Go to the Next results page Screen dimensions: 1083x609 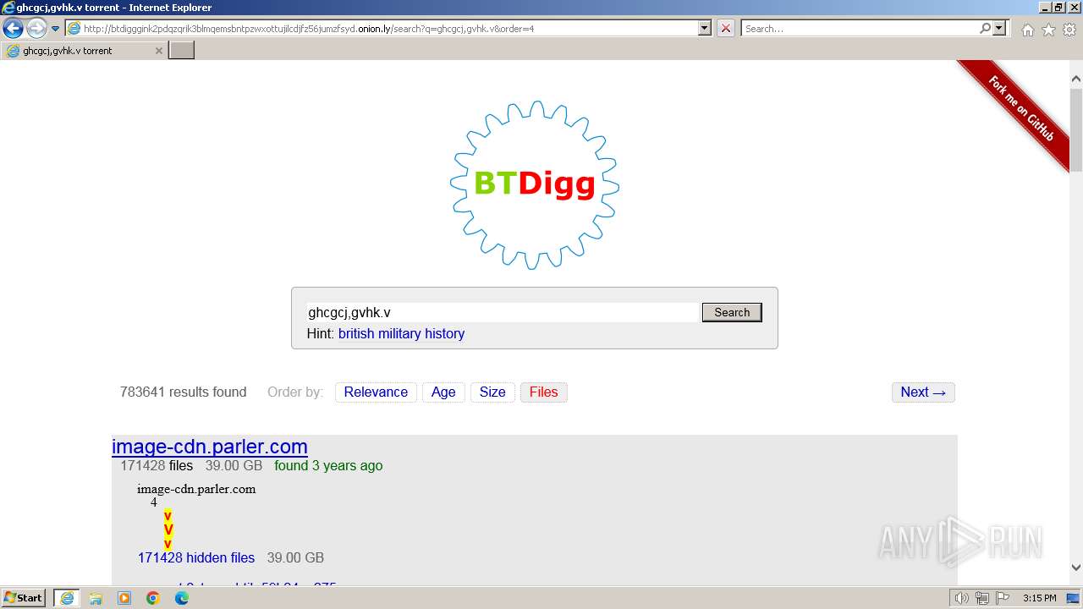click(x=923, y=392)
